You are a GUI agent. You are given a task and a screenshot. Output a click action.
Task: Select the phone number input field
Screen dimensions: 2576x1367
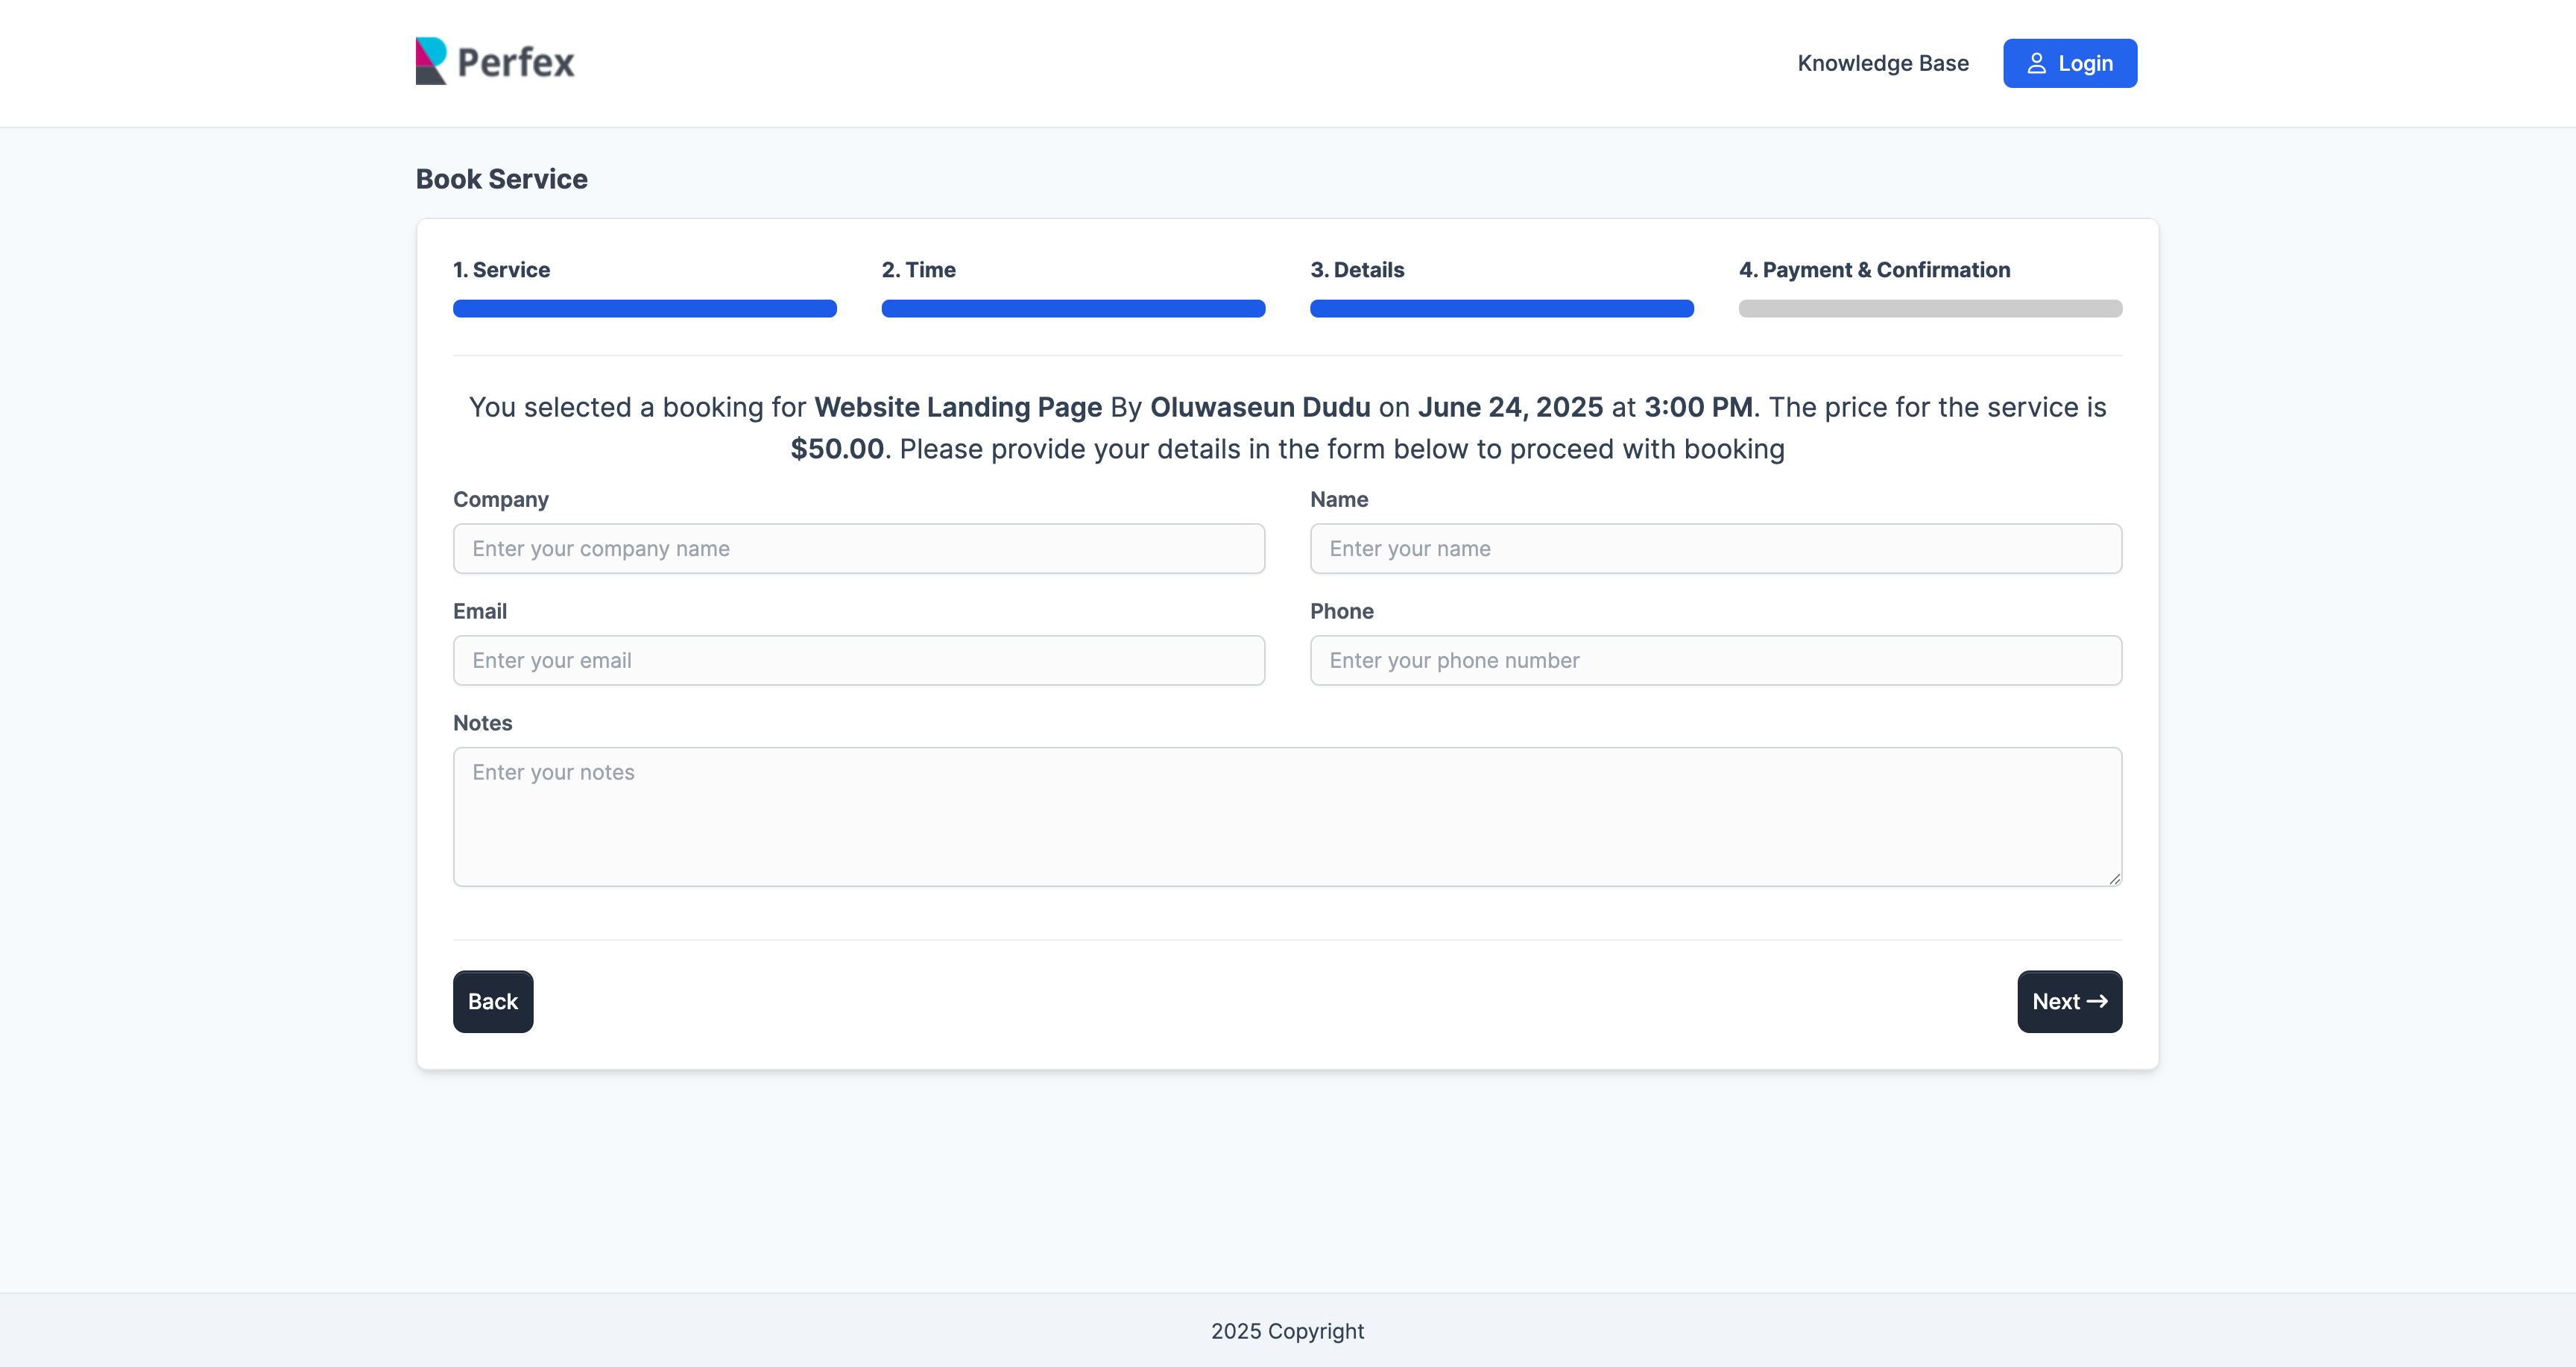pos(1715,660)
